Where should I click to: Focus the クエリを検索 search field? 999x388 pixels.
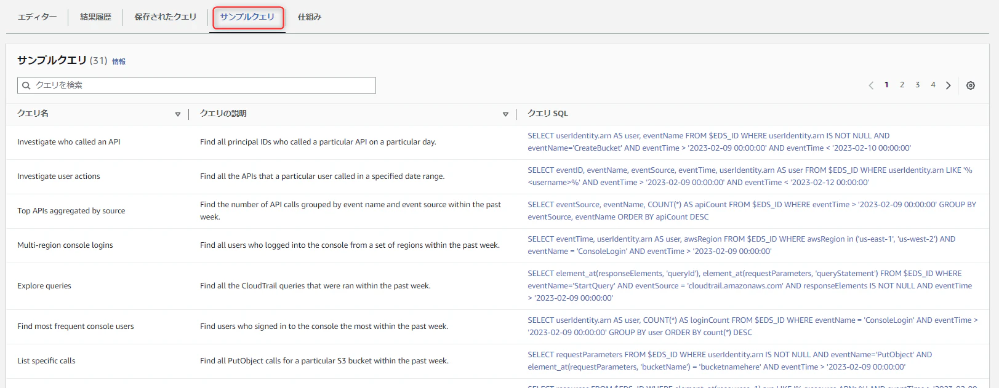click(196, 85)
